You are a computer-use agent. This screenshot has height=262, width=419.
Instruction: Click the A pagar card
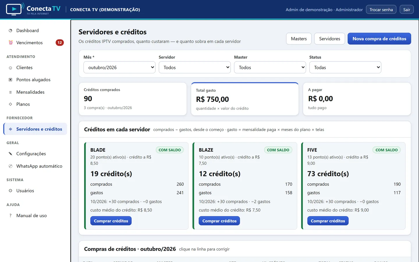tap(357, 99)
